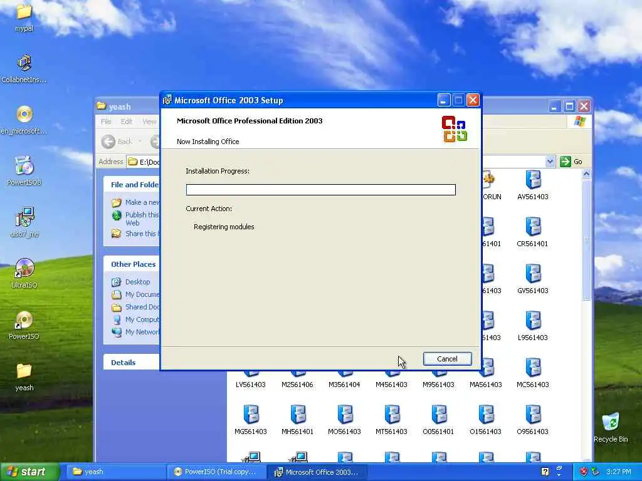This screenshot has width=642, height=481.
Task: Select the LV561403 file label
Action: coord(251,385)
